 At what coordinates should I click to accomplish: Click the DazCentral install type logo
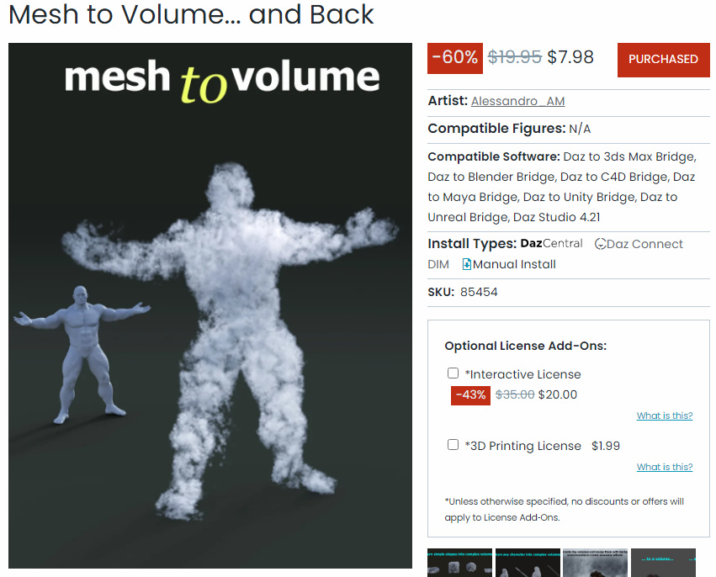pos(552,243)
